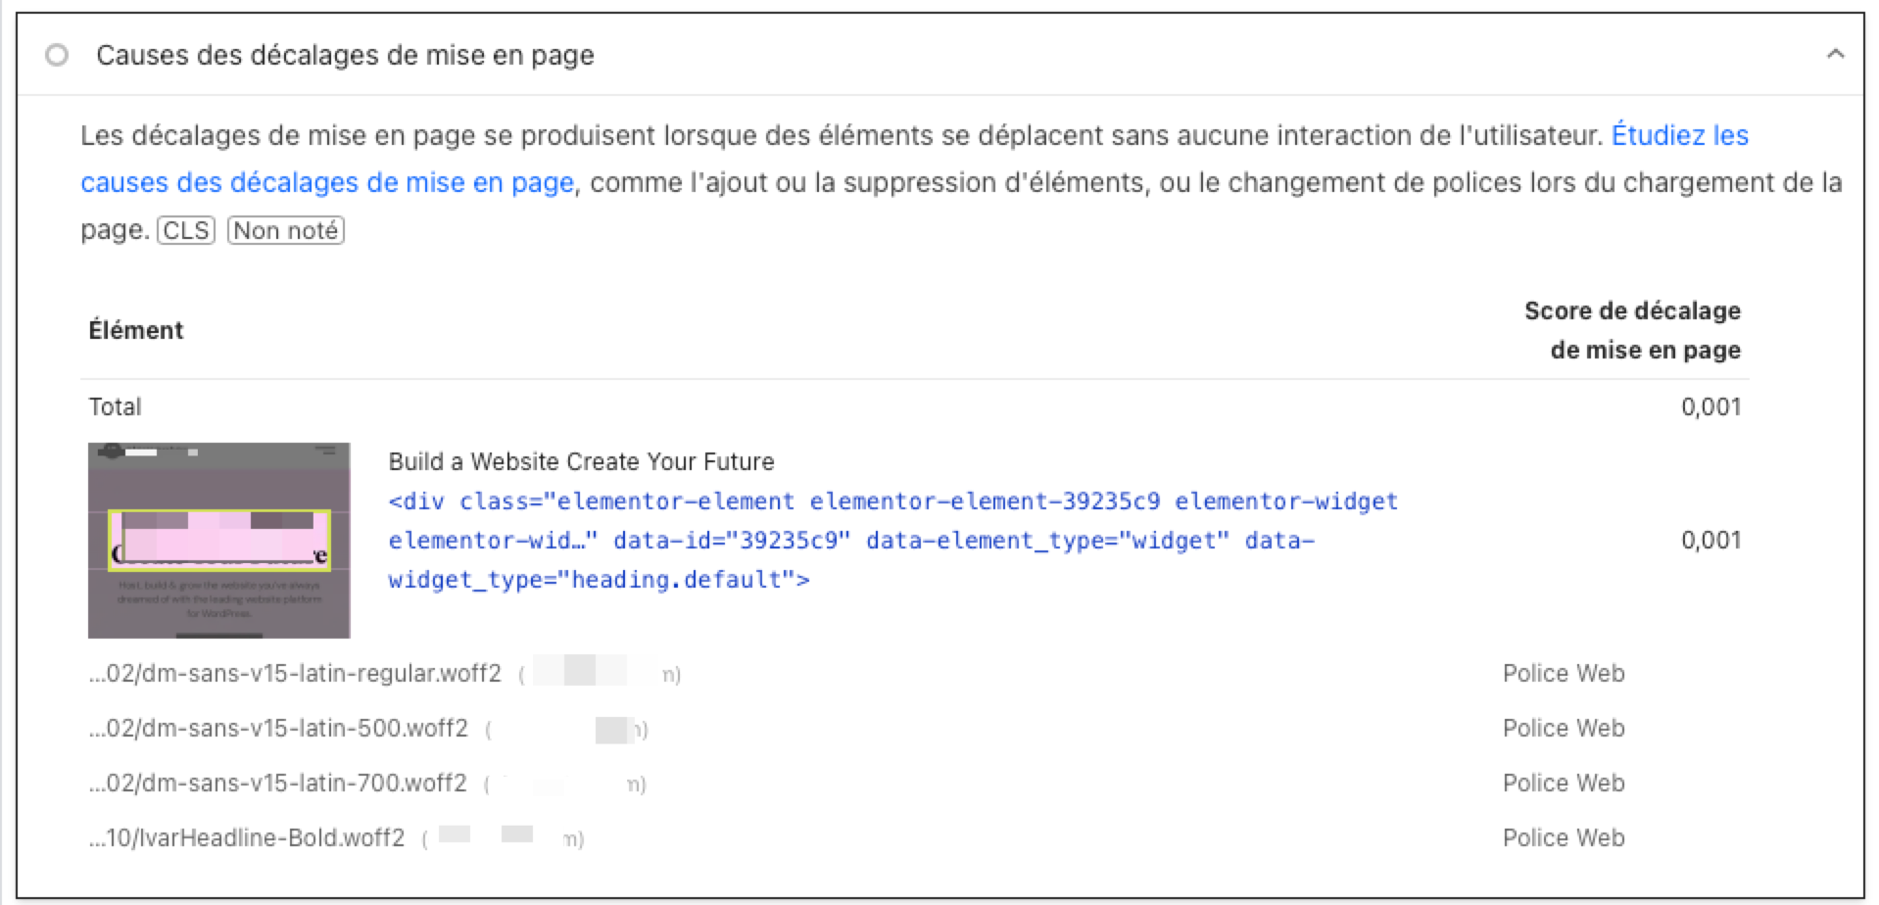
Task: Click 'Police Web' label for dm-sans regular
Action: pos(1564,674)
